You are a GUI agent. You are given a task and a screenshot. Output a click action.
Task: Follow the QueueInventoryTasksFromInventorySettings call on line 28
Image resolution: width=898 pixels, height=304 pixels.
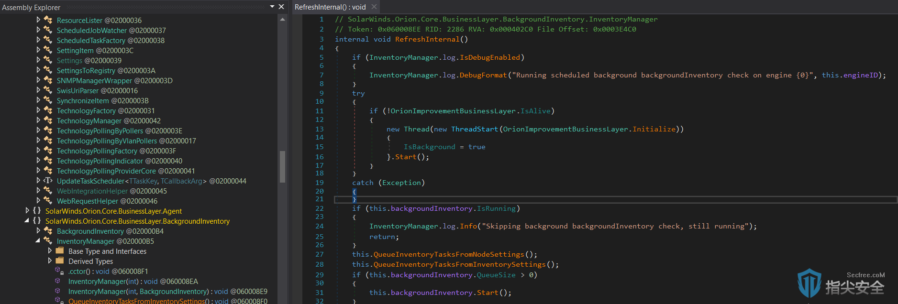click(x=459, y=264)
